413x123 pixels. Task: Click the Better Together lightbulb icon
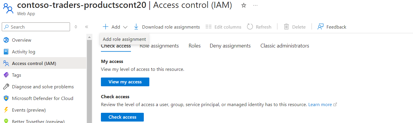(6, 121)
